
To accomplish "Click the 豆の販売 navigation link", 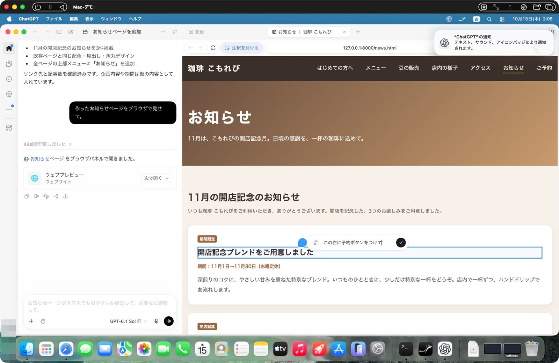I will [x=409, y=68].
